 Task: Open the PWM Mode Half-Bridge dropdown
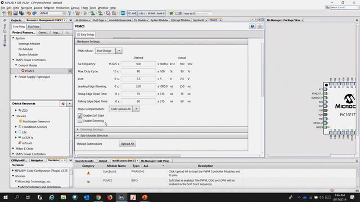[119, 51]
